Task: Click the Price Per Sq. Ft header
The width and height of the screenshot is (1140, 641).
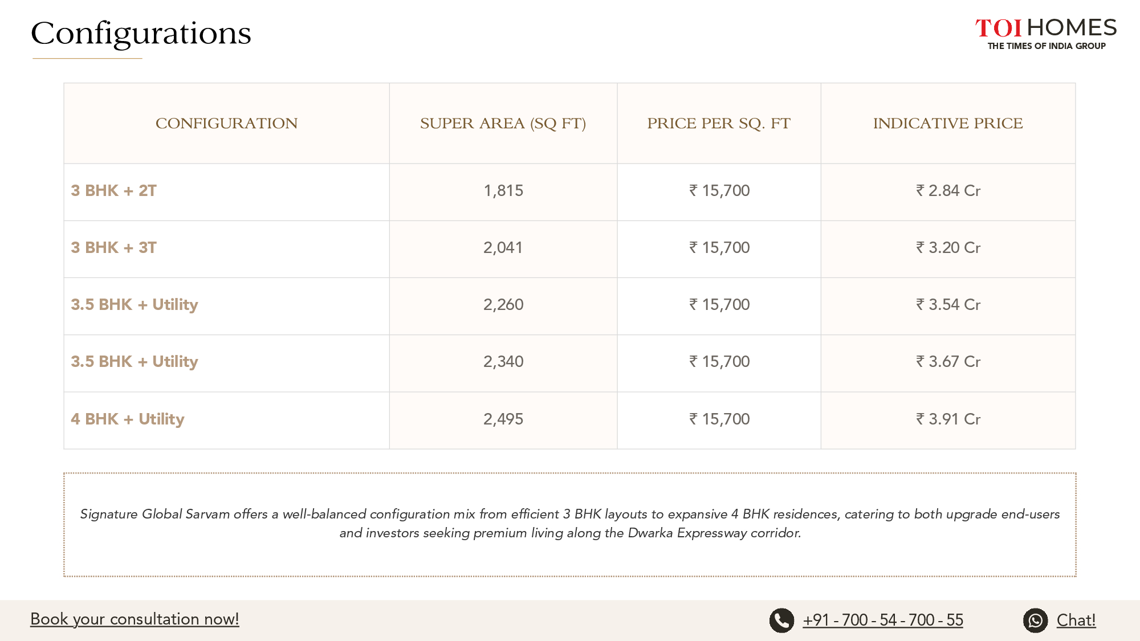Action: click(x=719, y=124)
